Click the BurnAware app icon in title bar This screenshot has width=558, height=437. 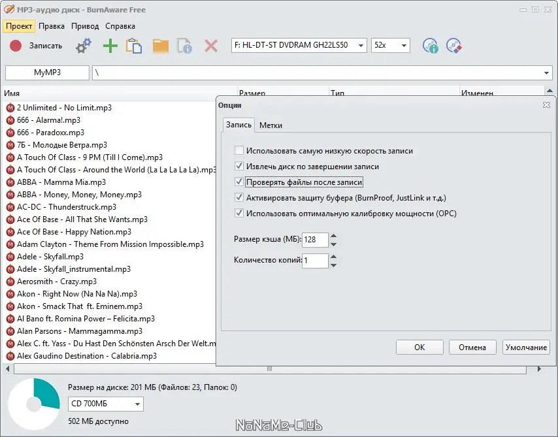(x=9, y=9)
